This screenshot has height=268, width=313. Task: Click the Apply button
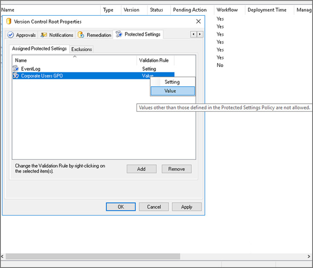tap(187, 207)
